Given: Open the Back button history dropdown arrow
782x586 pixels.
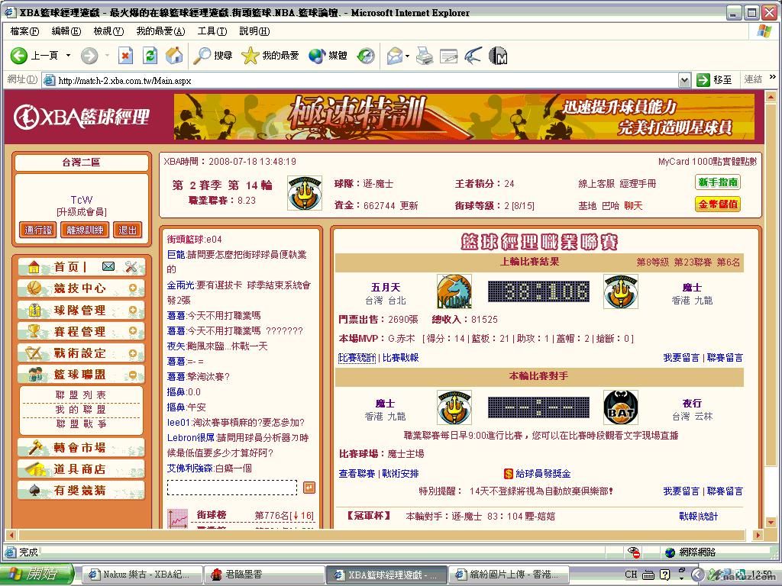Looking at the screenshot, I should pos(68,55).
